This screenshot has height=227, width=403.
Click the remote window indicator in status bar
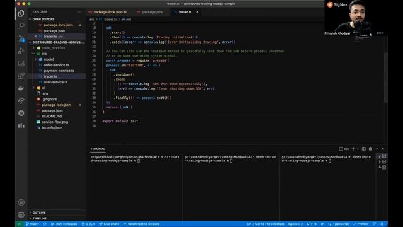coord(19,224)
